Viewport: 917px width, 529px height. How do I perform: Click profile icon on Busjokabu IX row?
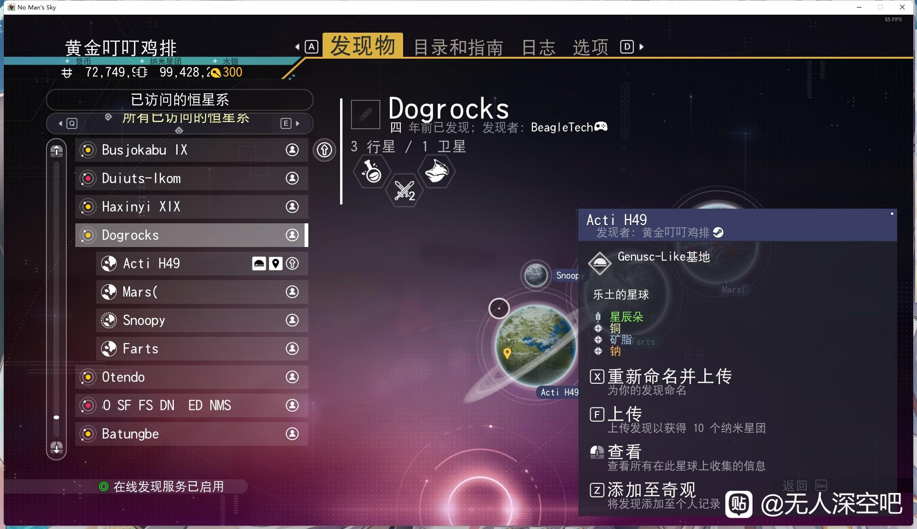[292, 150]
